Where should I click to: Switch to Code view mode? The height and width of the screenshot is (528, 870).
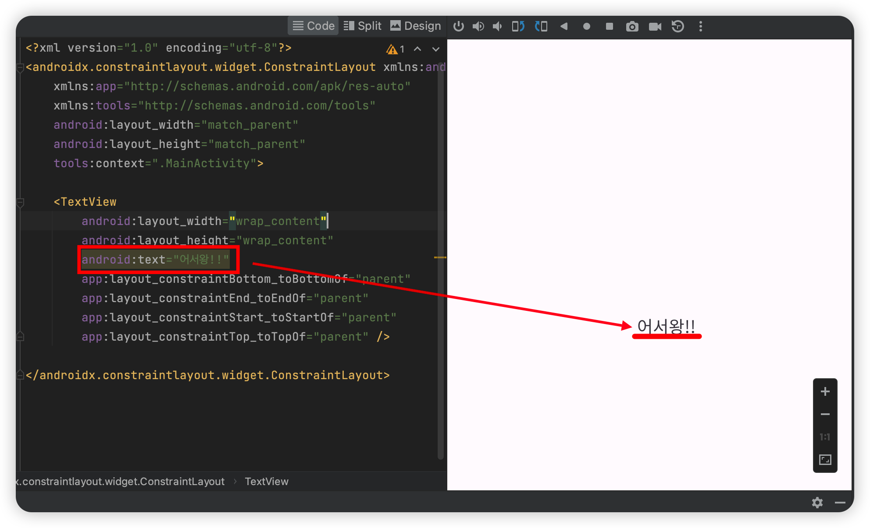tap(313, 26)
